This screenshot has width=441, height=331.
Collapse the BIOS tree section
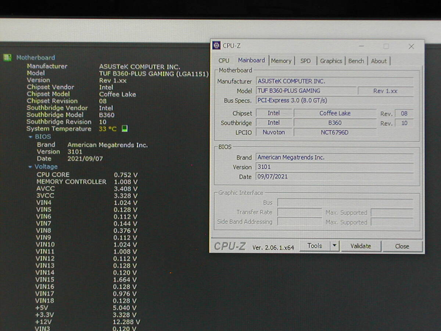(x=31, y=137)
